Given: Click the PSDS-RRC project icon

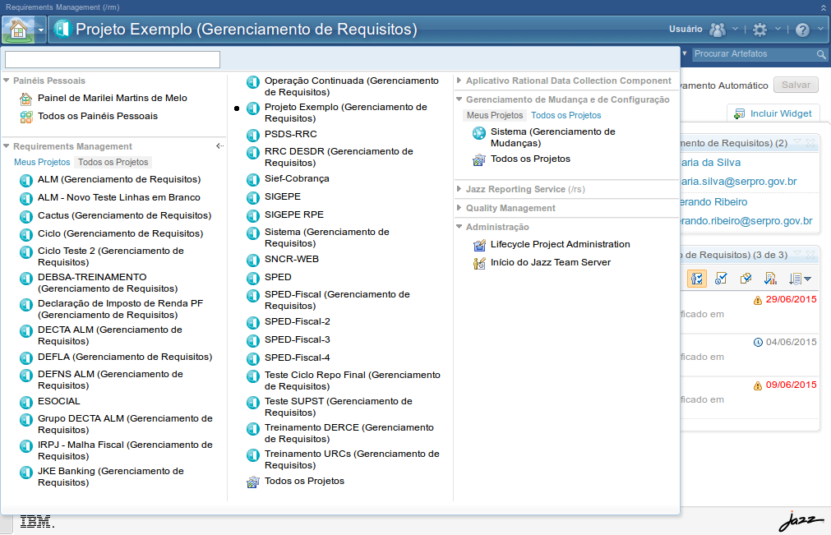Looking at the screenshot, I should click(x=253, y=136).
